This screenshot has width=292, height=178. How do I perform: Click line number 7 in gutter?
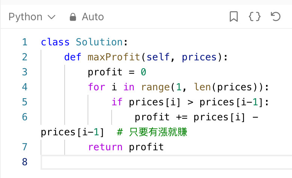25,147
